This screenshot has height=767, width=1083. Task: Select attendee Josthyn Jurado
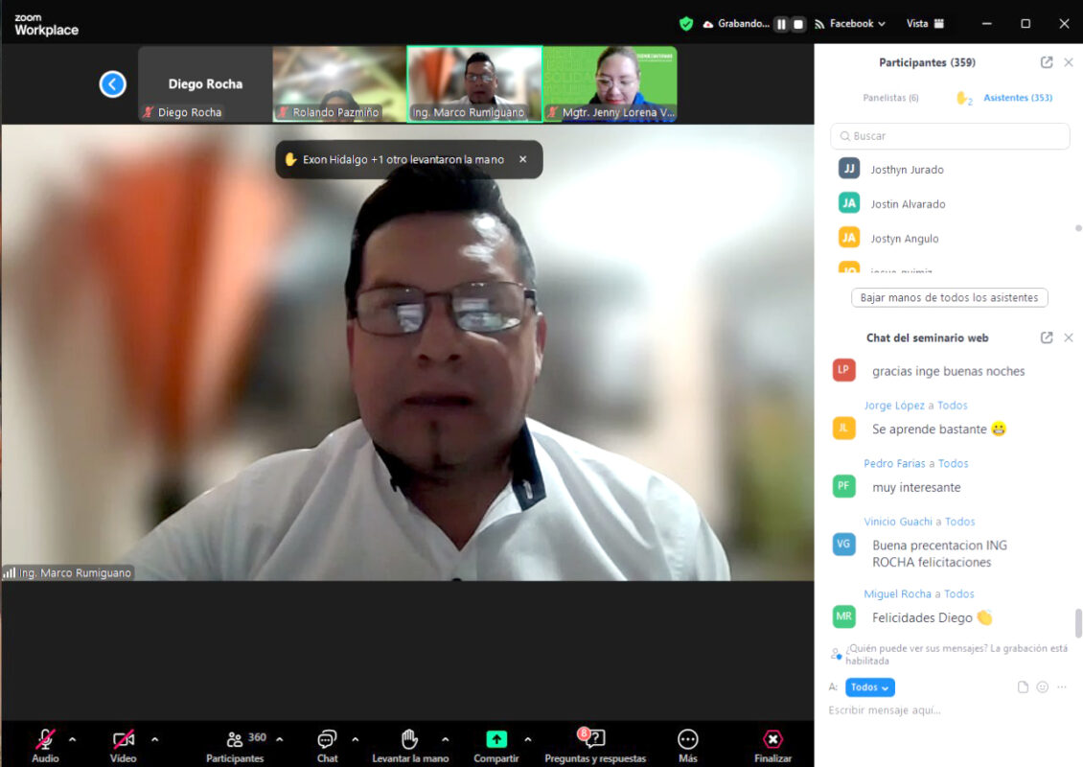(x=907, y=170)
